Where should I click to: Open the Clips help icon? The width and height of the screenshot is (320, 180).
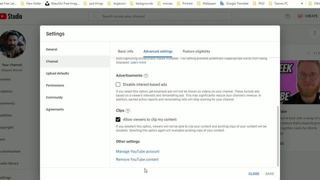(128, 110)
